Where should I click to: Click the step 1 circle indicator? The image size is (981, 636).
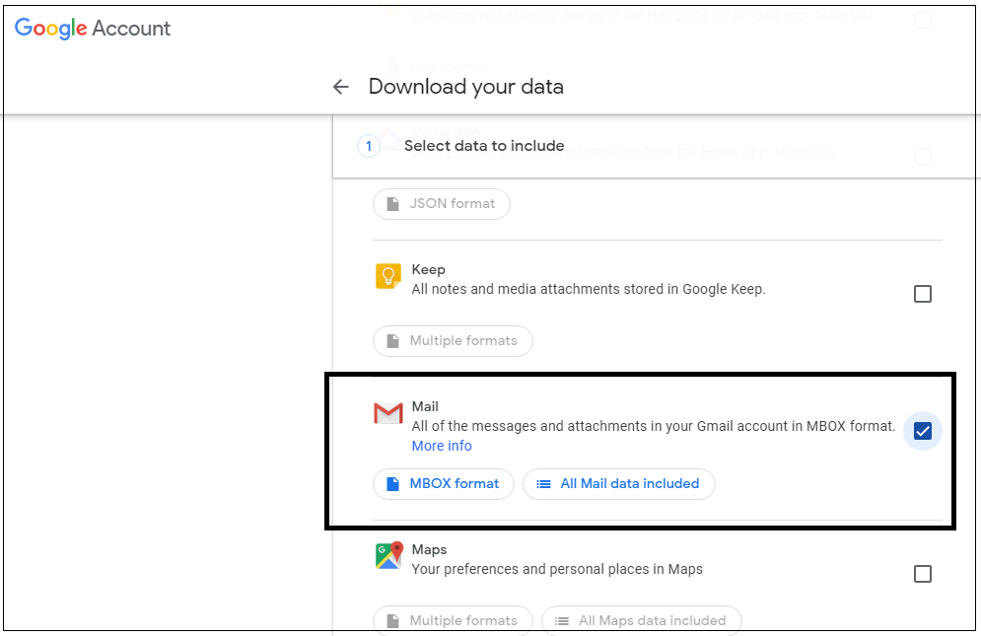(369, 147)
